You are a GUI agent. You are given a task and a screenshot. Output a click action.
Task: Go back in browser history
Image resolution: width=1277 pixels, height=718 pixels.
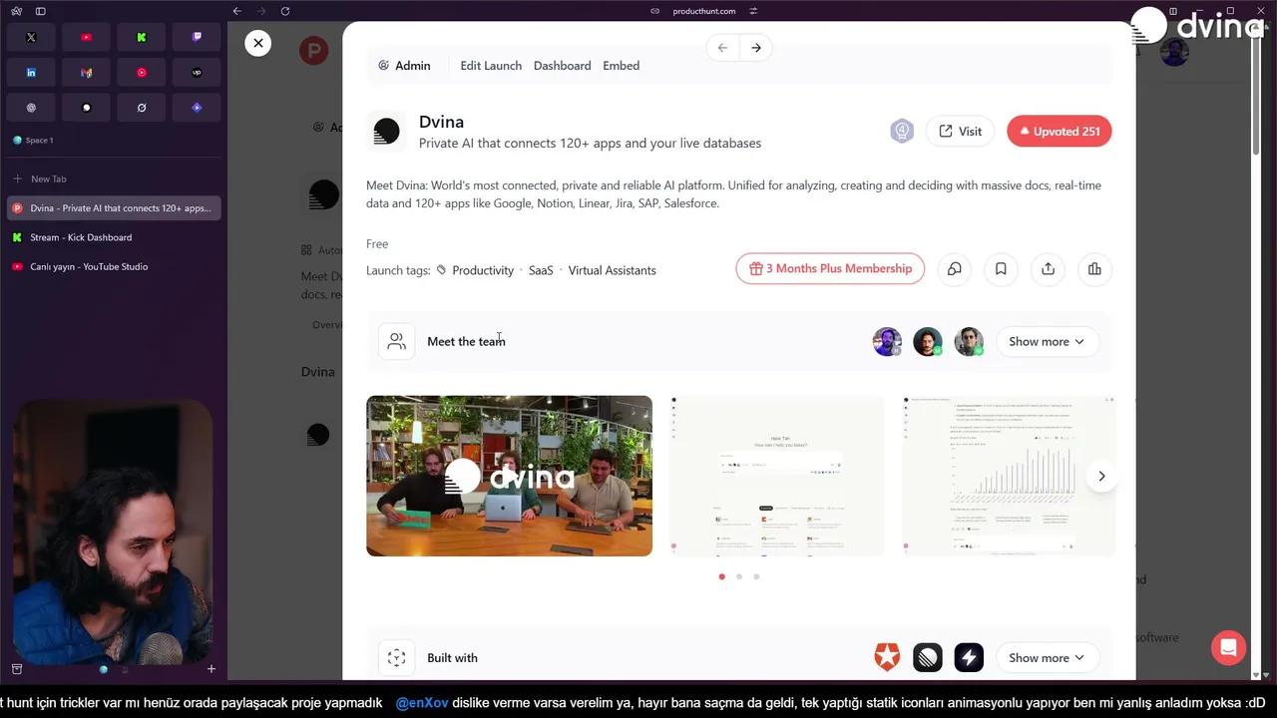coord(236,11)
